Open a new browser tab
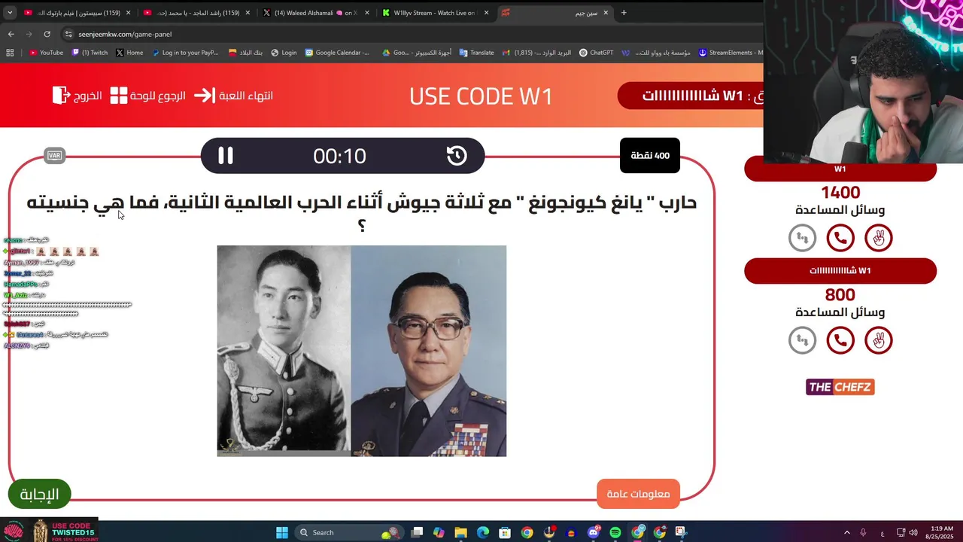963x542 pixels. click(624, 13)
